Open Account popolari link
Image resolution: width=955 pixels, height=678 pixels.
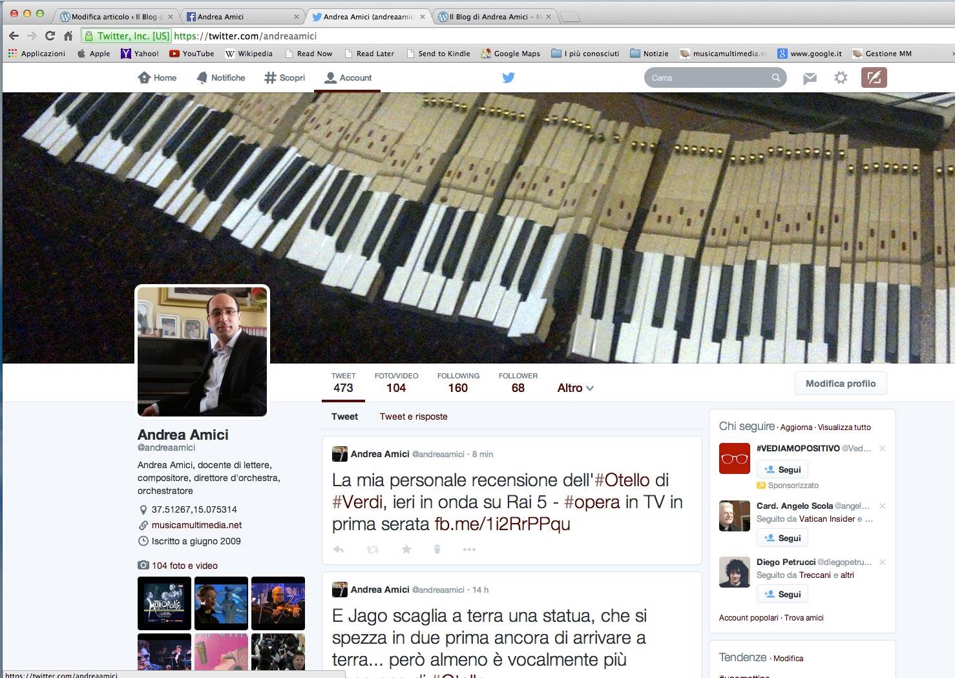point(748,617)
